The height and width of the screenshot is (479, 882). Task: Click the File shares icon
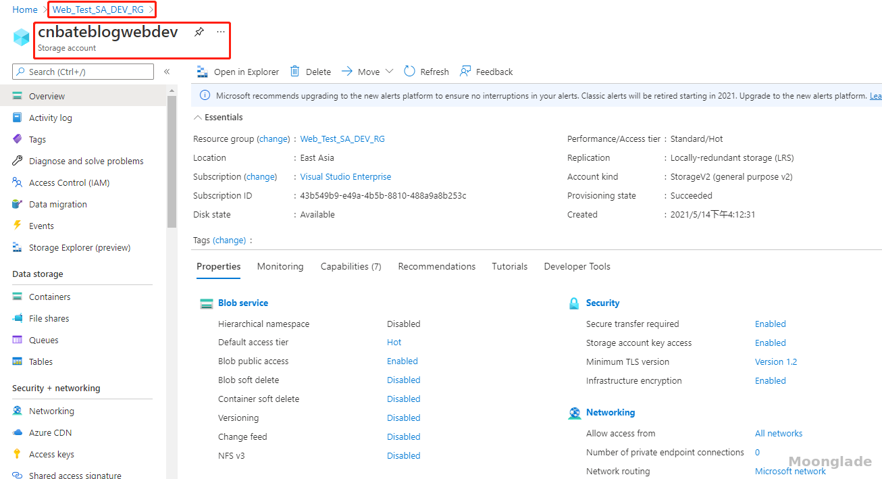coord(18,318)
